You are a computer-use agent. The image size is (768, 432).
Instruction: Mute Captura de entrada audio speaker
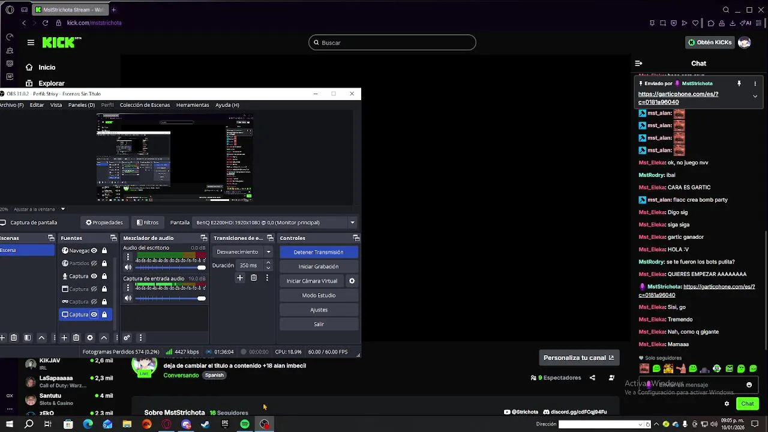128,298
